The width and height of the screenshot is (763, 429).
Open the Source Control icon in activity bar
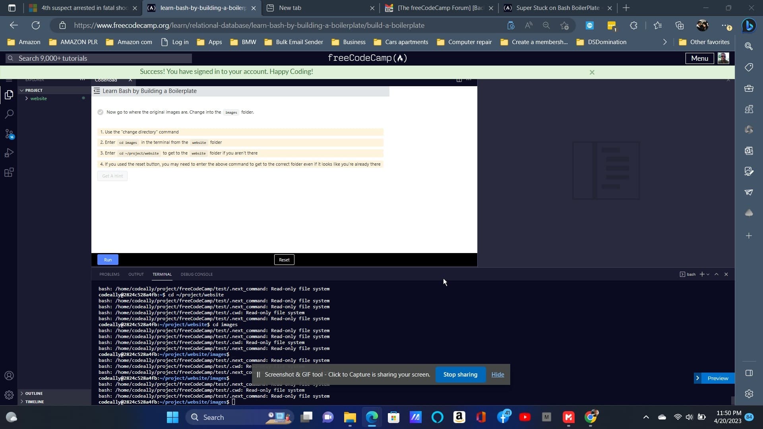(9, 134)
